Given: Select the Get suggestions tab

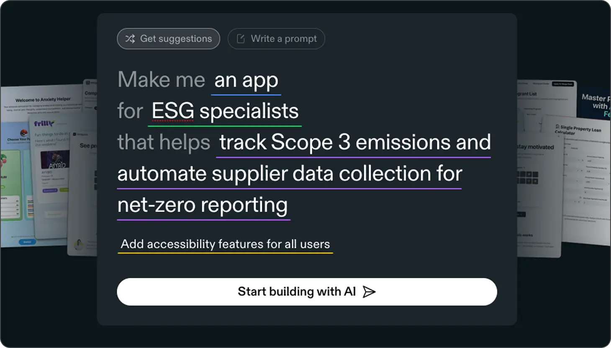Looking at the screenshot, I should (168, 38).
